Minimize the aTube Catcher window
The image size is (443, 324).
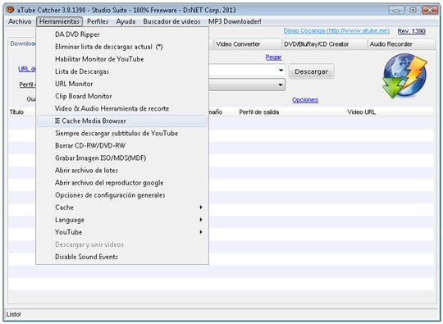click(396, 11)
